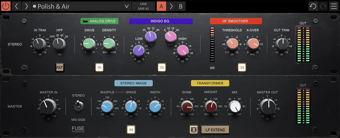This screenshot has height=138, width=340.
Task: Go to previous preset with left arrow
Action: pyautogui.click(x=16, y=6)
